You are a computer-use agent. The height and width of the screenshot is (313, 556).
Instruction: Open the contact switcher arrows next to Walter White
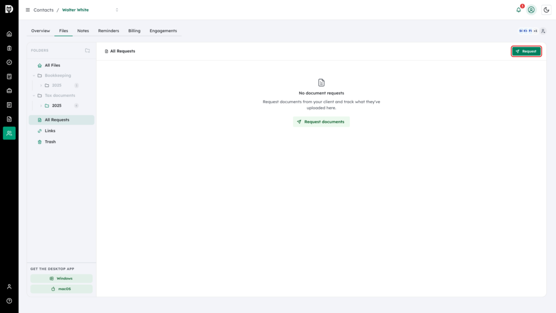[117, 10]
